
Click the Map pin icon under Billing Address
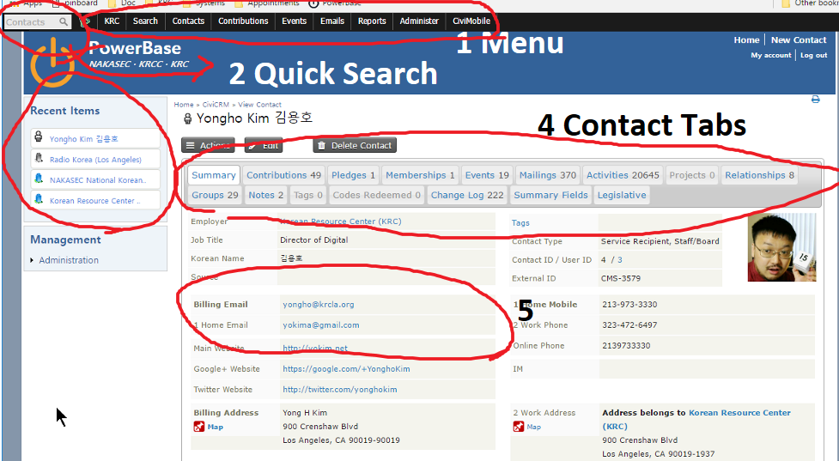(199, 427)
